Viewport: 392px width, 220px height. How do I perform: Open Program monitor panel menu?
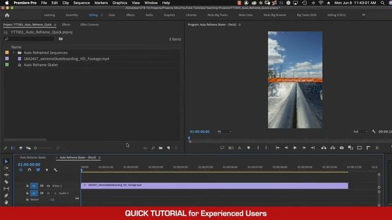(x=239, y=24)
